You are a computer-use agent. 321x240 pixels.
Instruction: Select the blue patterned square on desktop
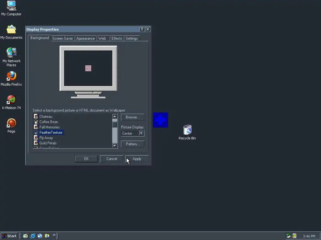tap(160, 120)
